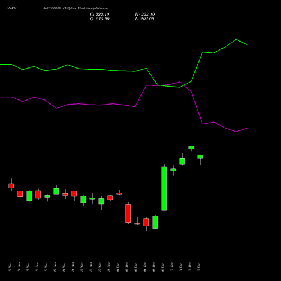This screenshot has height=281, width=281.
Task: Select the 28 Nov date label
Action: pyautogui.click(x=109, y=267)
